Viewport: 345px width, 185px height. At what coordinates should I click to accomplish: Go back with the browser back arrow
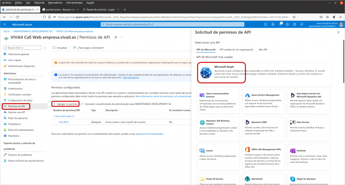point(4,17)
